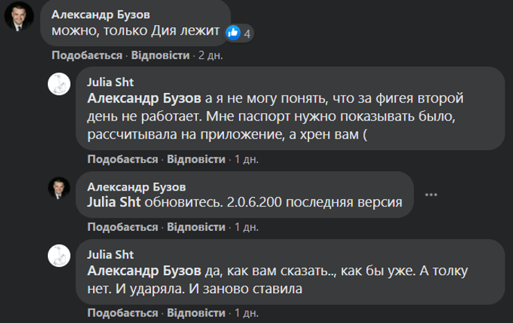Open the author name on the 'Дия лежит' comment

104,13
